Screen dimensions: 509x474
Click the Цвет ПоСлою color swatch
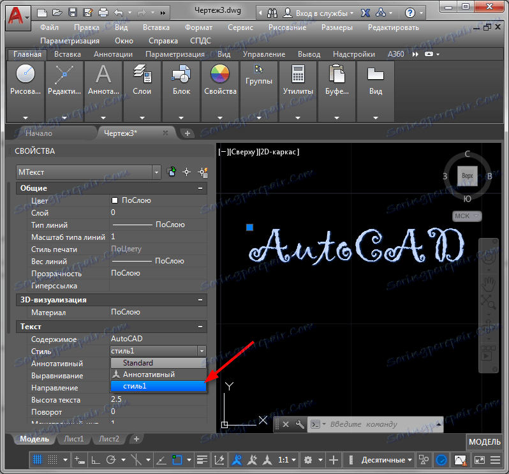(x=115, y=200)
